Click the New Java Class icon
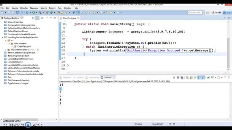 point(51,13)
